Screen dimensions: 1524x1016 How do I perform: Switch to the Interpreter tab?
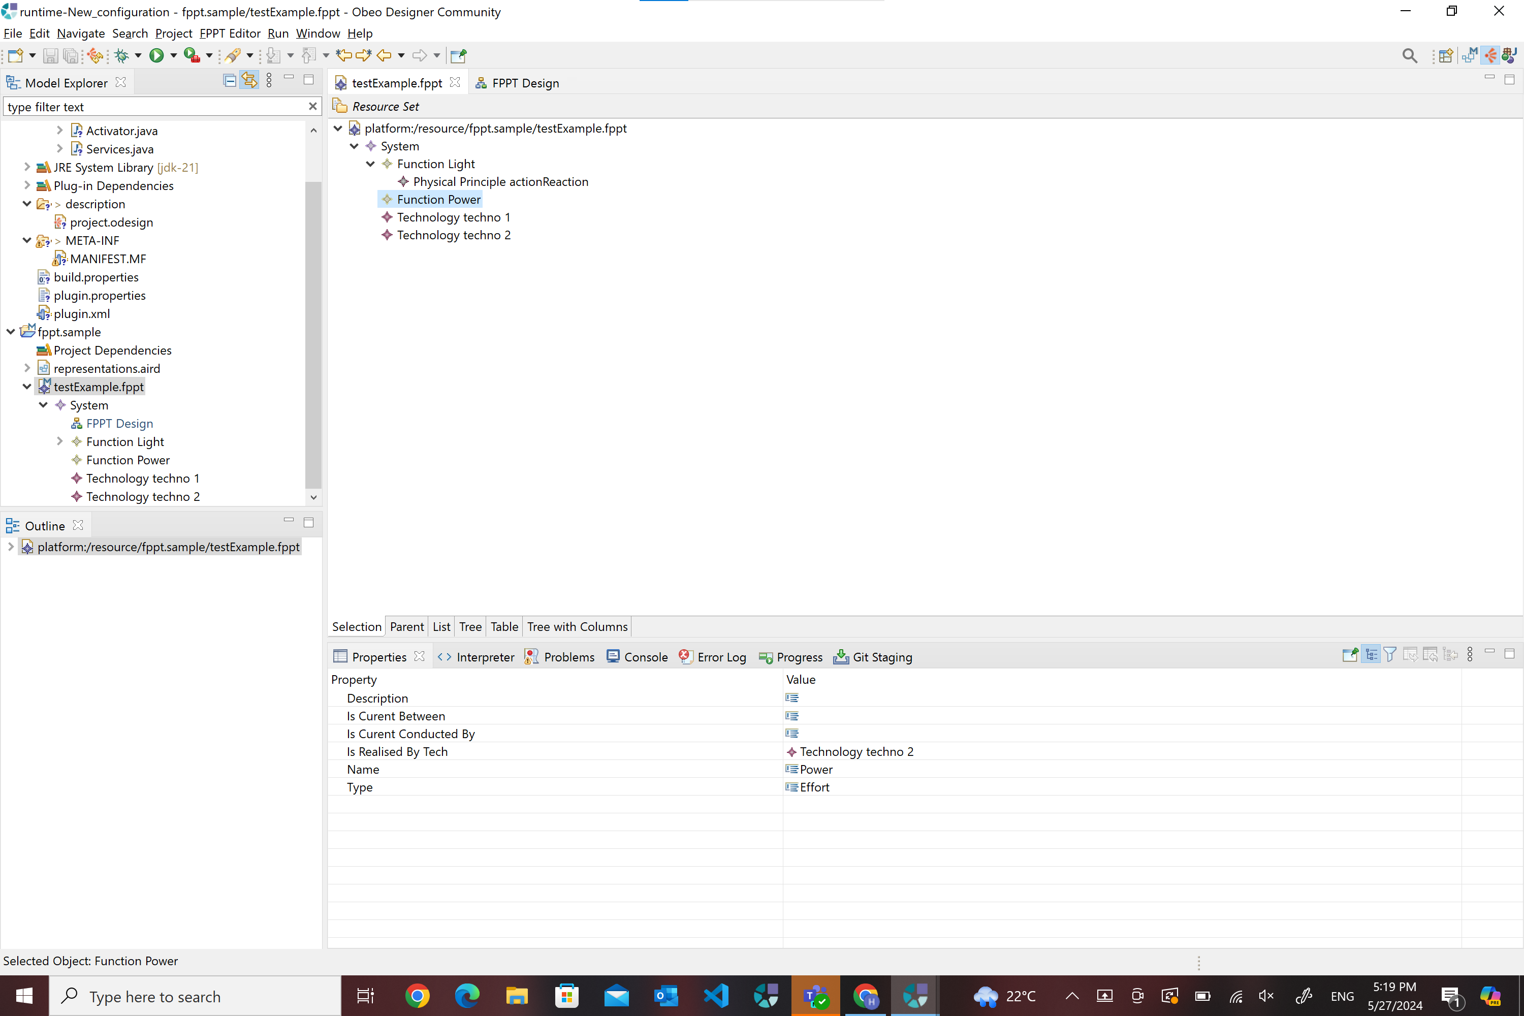(x=477, y=657)
